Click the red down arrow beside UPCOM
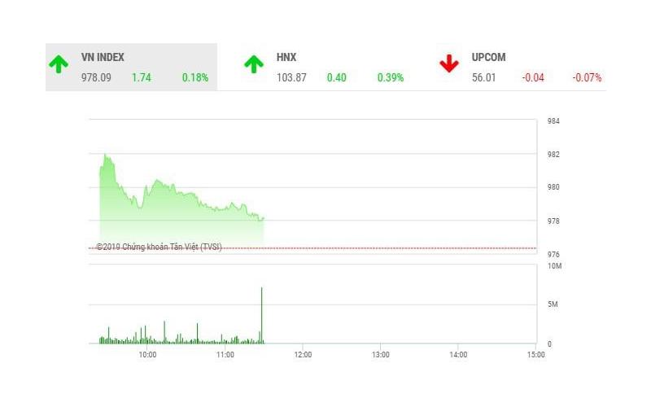Viewport: 651px width, 407px height. 449,63
